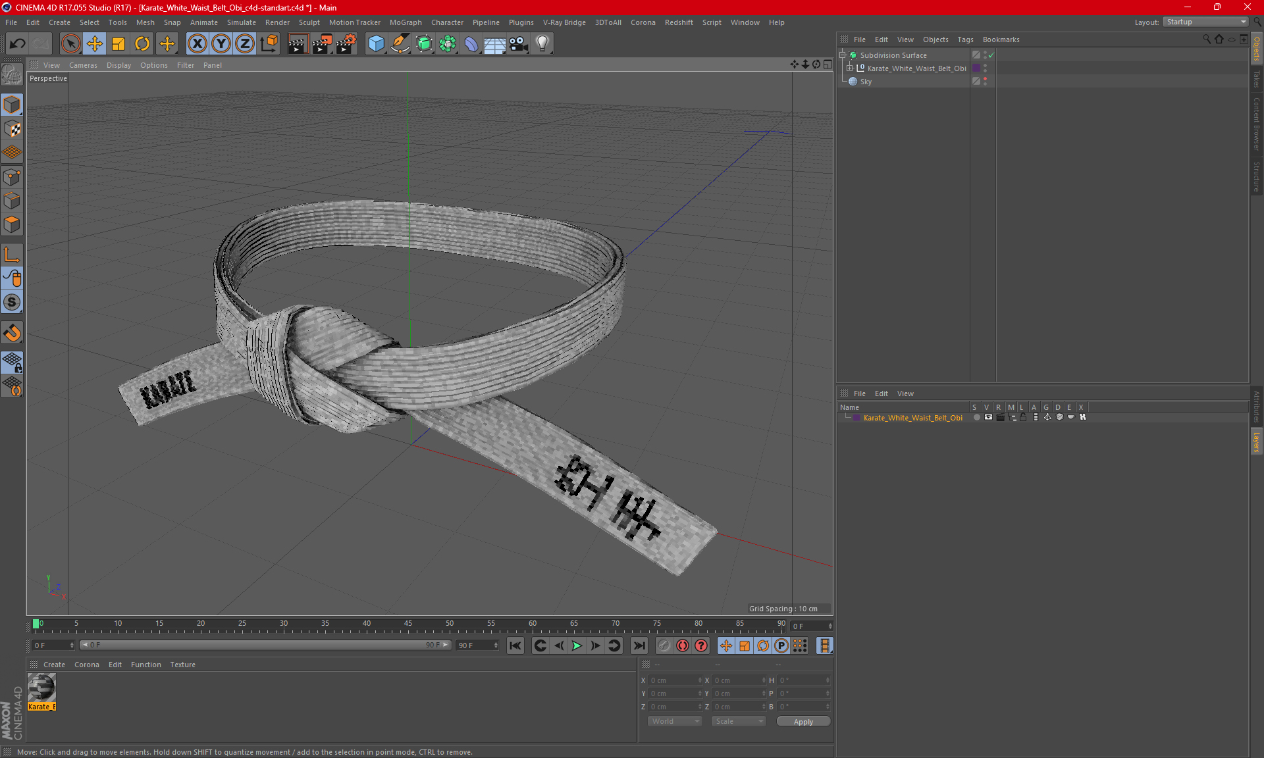The width and height of the screenshot is (1264, 758).
Task: Go to end of animation
Action: pyautogui.click(x=639, y=645)
